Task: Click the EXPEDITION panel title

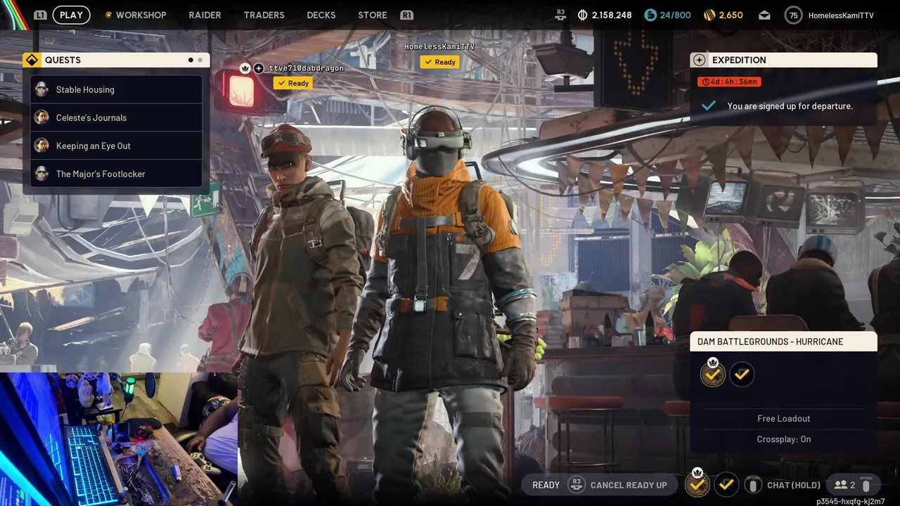Action: coord(739,60)
